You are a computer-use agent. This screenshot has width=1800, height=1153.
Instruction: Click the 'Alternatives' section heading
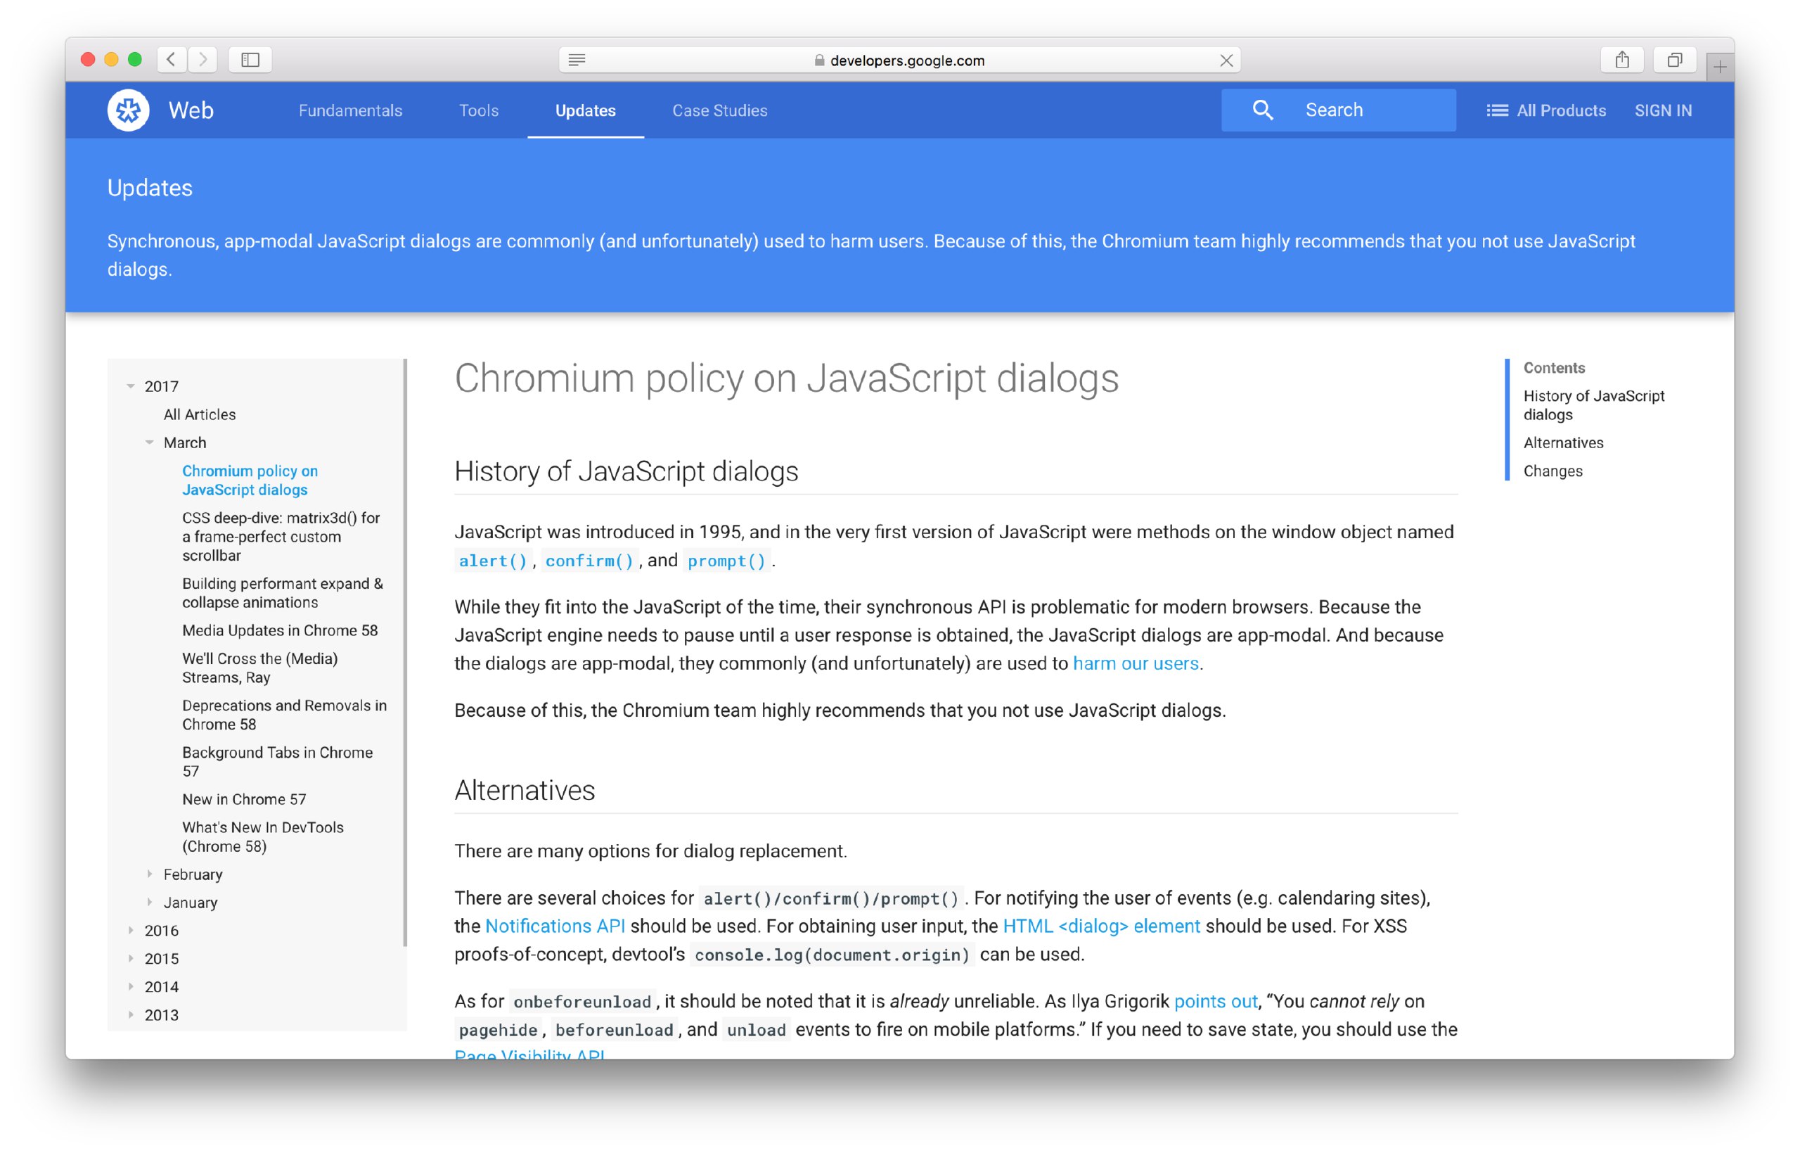(525, 790)
